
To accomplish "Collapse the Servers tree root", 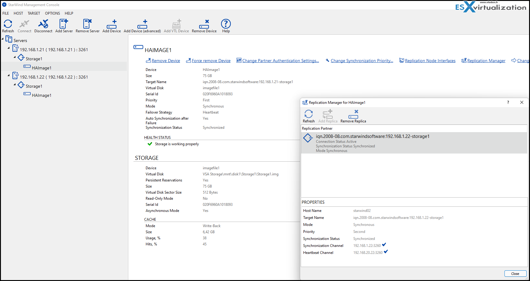I will tap(3, 39).
